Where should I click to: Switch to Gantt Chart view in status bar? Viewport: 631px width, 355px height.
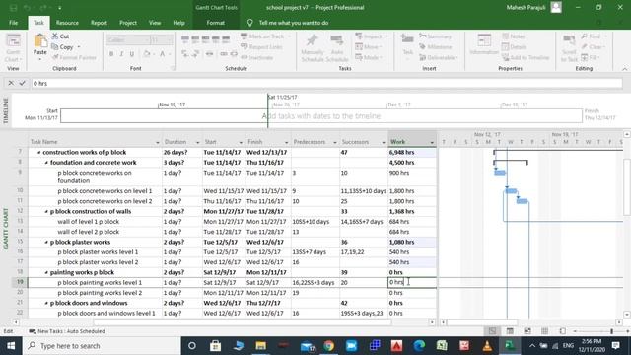click(492, 331)
